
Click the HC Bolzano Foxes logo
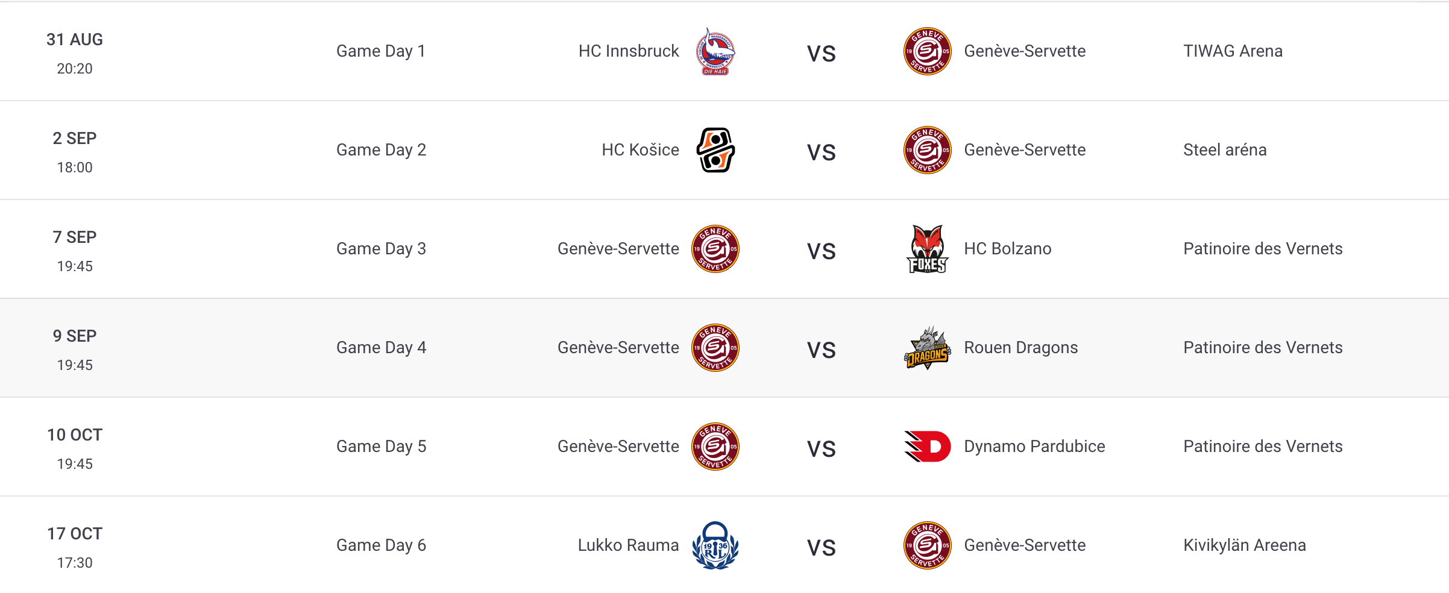tap(927, 249)
